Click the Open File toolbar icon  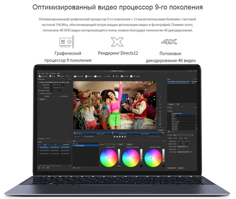click(x=40, y=76)
